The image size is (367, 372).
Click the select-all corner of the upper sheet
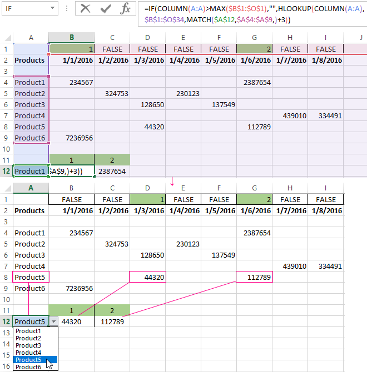[x=6, y=37]
